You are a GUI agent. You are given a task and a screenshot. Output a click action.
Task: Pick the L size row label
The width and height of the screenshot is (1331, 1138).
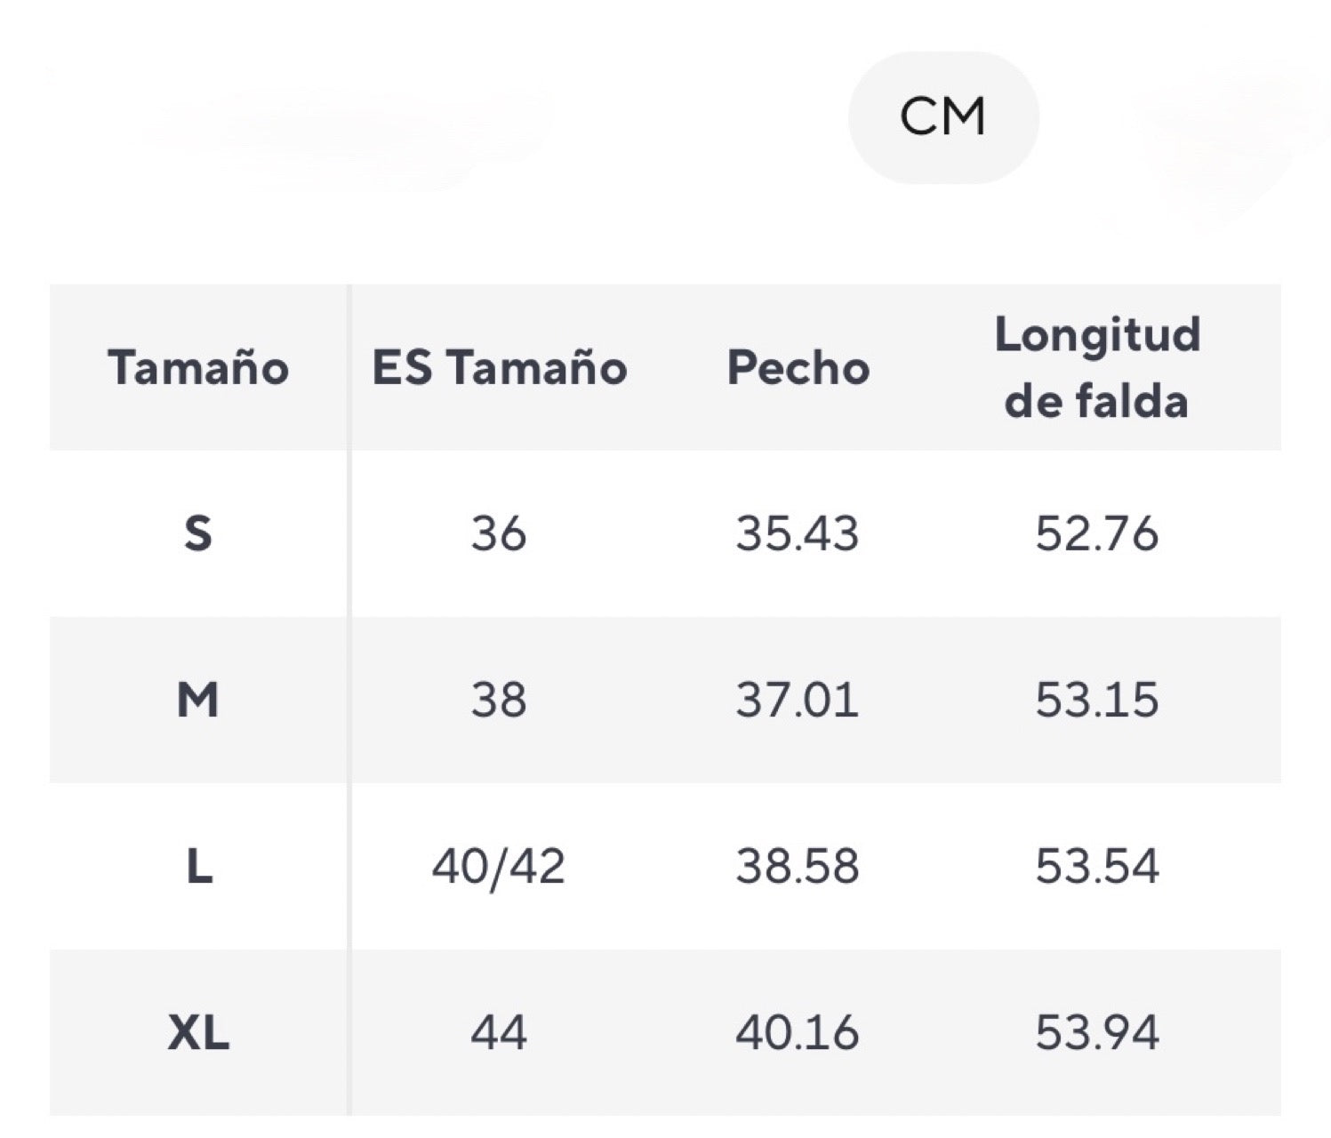pos(198,866)
